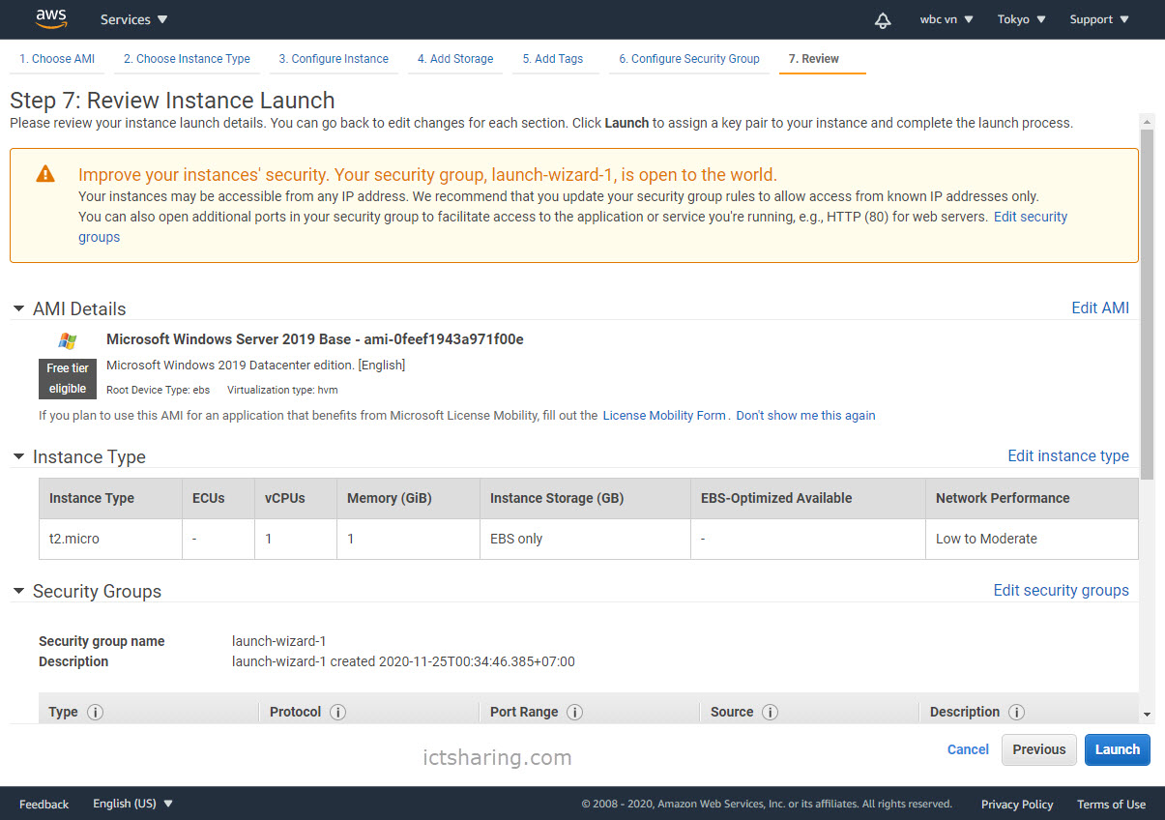
Task: Click Don't show me this again
Action: pyautogui.click(x=805, y=415)
